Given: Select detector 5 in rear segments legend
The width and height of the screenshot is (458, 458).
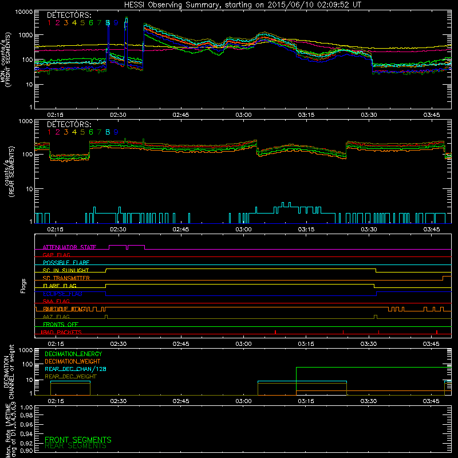Looking at the screenshot, I should [x=82, y=132].
